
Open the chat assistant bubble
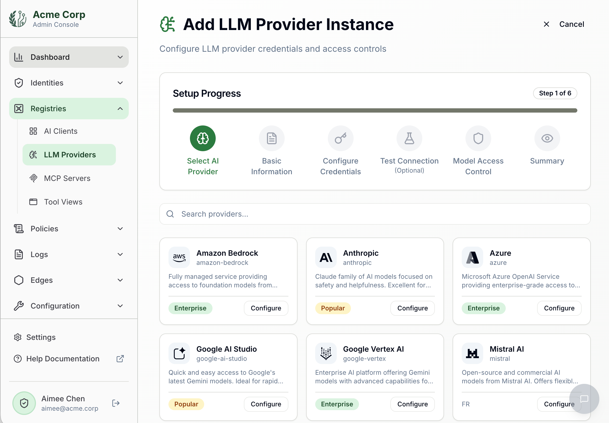pyautogui.click(x=584, y=399)
